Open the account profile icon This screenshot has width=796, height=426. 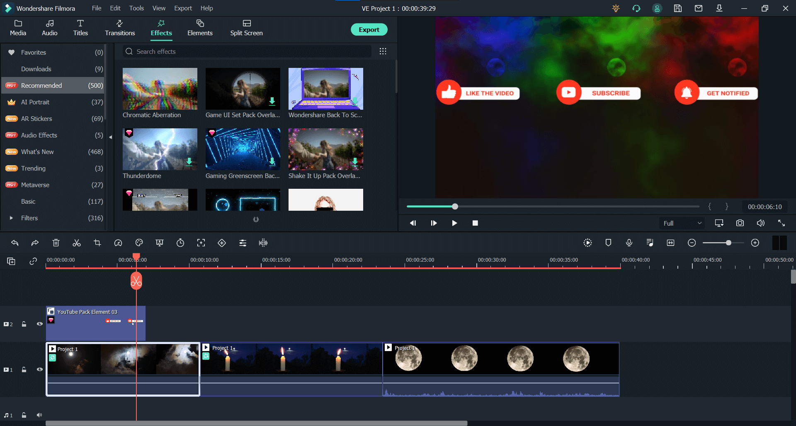[x=657, y=8]
